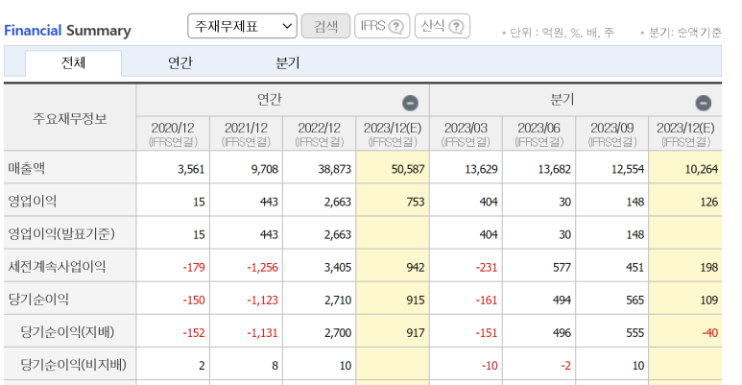
Task: Click the 매출액 value 9,708
Action: [x=265, y=169]
